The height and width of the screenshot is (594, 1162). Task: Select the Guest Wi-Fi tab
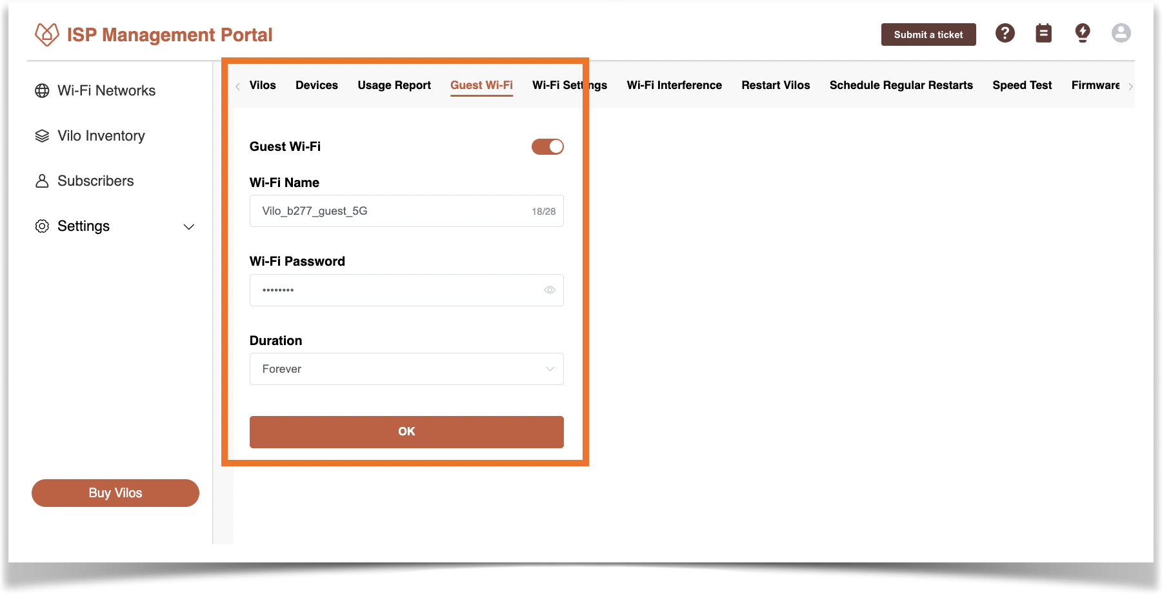pyautogui.click(x=481, y=85)
